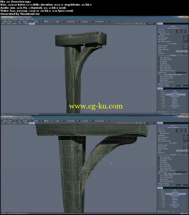
Task: Switch to the Voxels tab in the upper frame
Action: coord(26,24)
